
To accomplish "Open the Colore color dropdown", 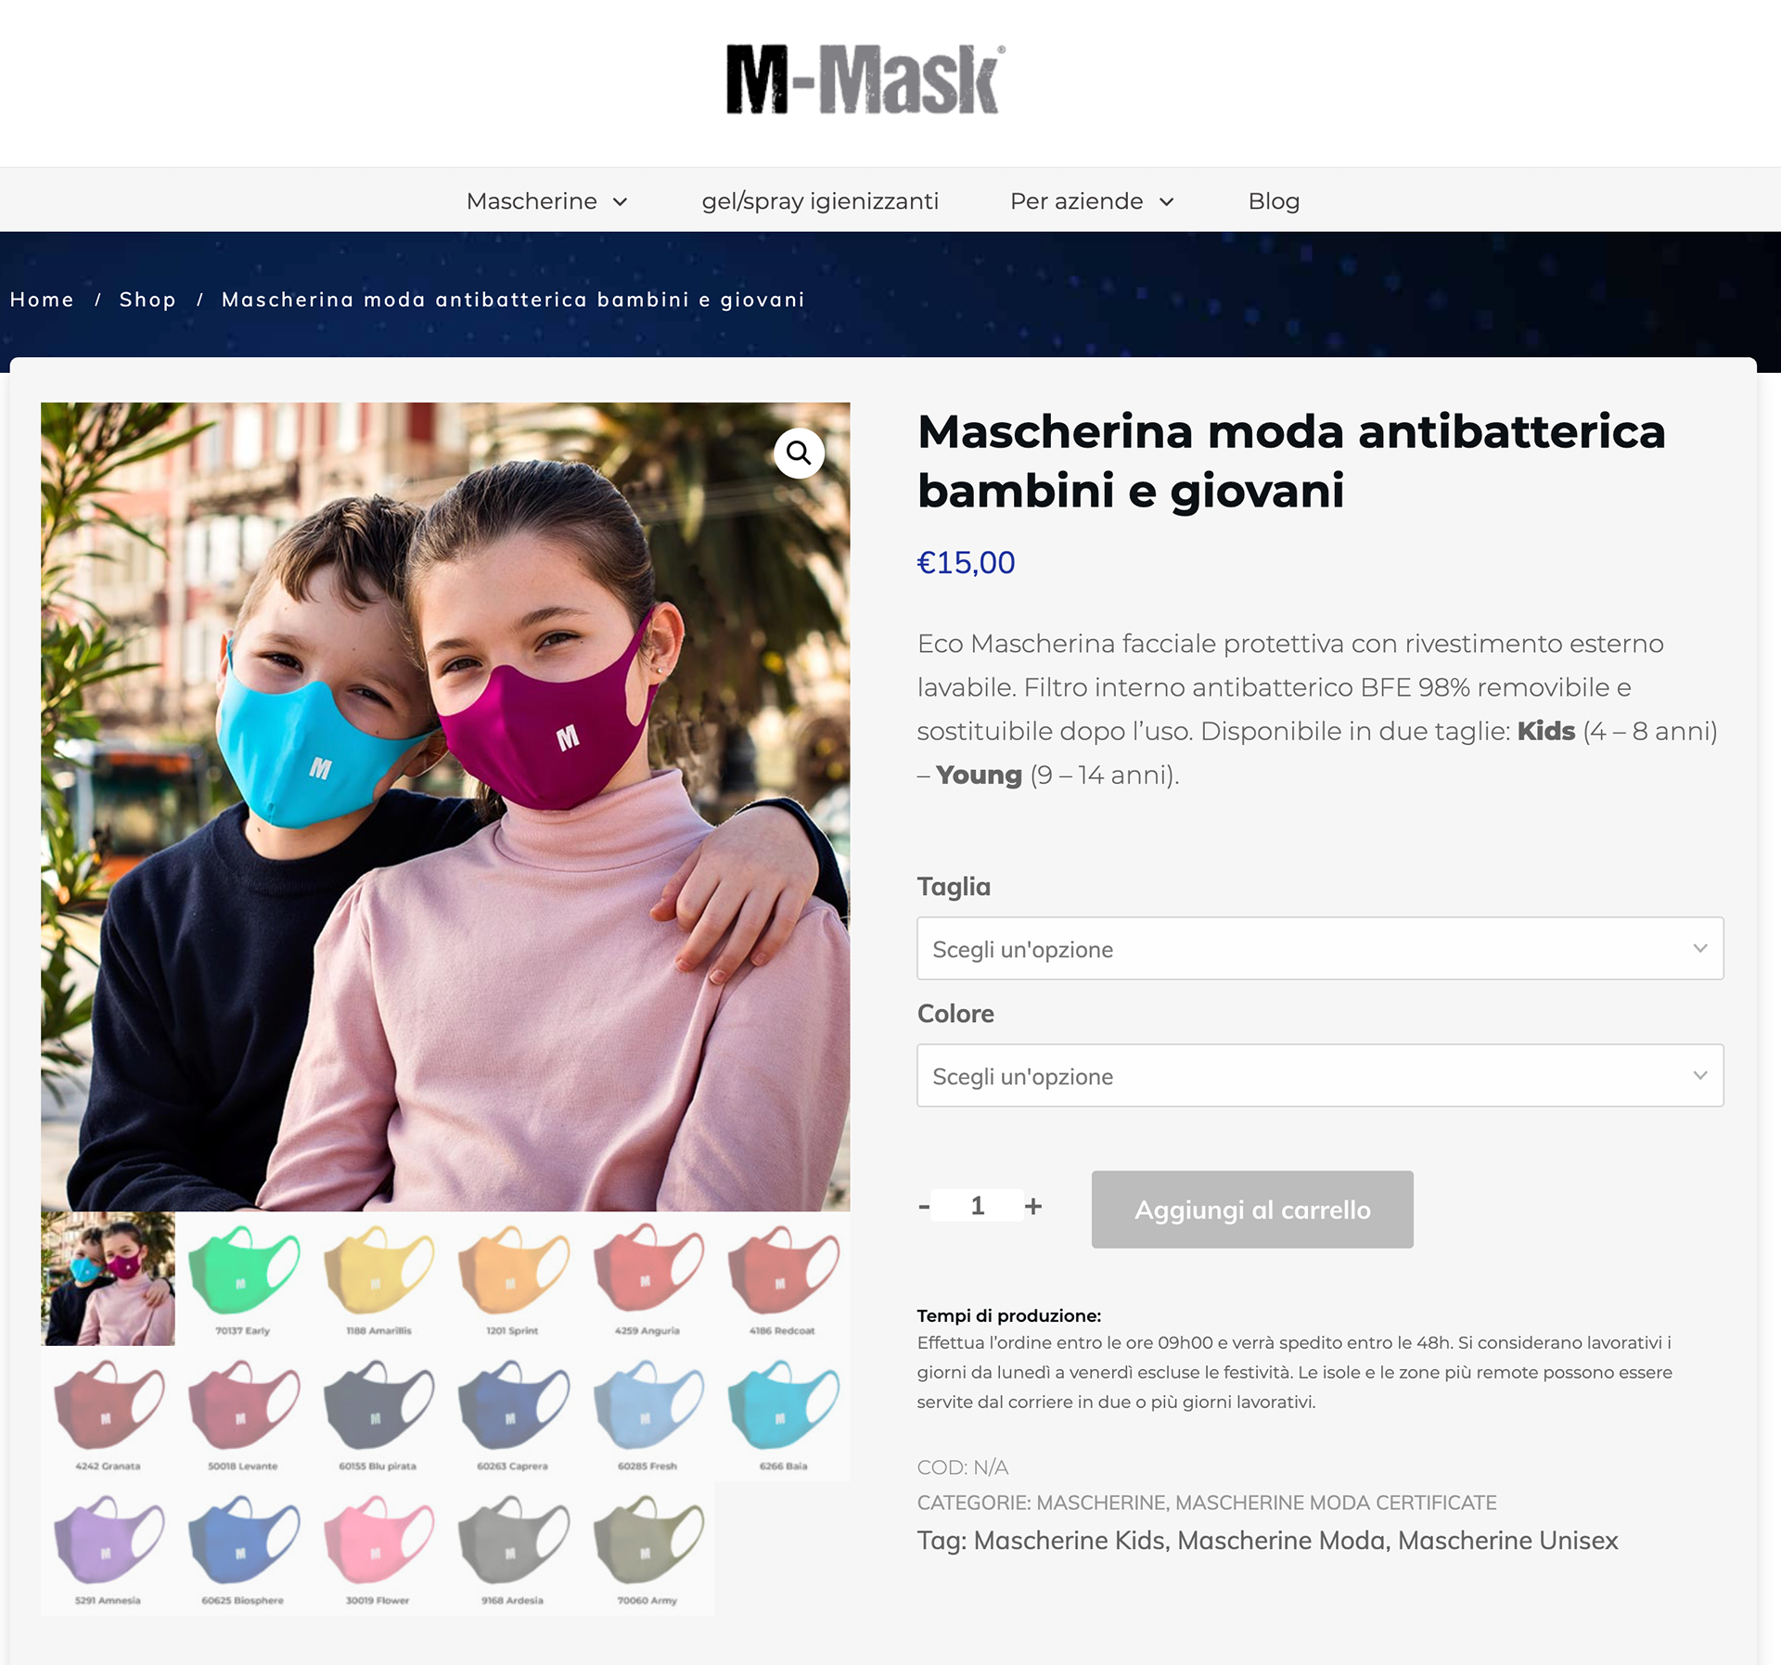I will click(x=1320, y=1075).
